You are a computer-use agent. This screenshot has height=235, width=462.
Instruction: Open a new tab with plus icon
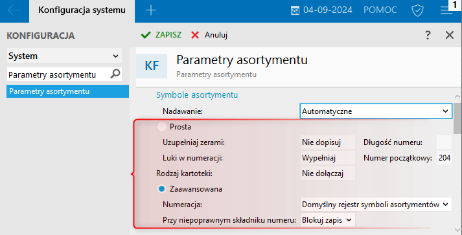[x=151, y=10]
